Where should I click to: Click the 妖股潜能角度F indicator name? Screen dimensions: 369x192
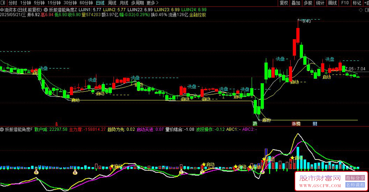point(19,129)
